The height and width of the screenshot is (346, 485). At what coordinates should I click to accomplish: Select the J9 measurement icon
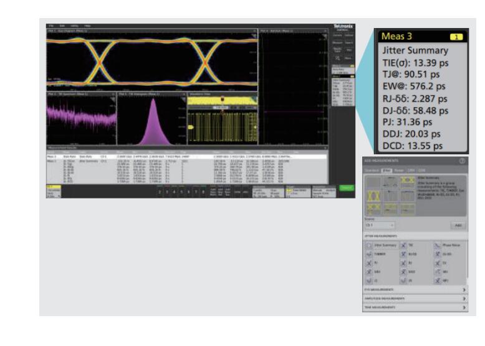point(403,281)
